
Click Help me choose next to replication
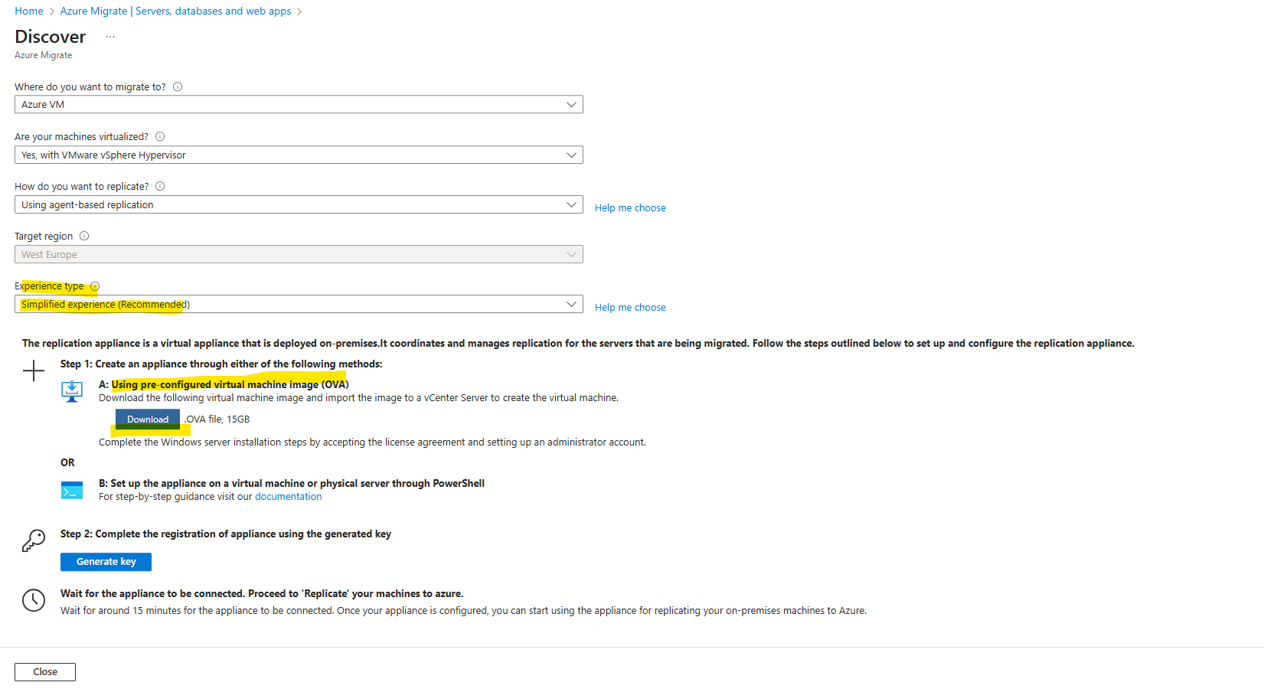point(630,207)
